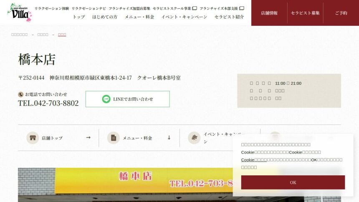Click the event icon beside イベント・キャンペーン
Image resolution: width=359 pixels, height=202 pixels.
coord(194,138)
